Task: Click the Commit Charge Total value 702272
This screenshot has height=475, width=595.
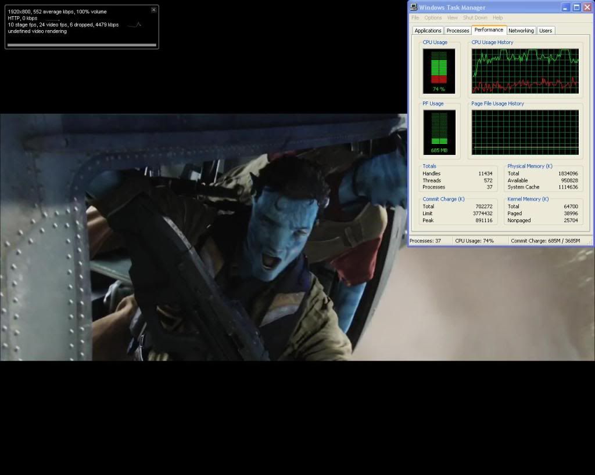Action: click(484, 206)
